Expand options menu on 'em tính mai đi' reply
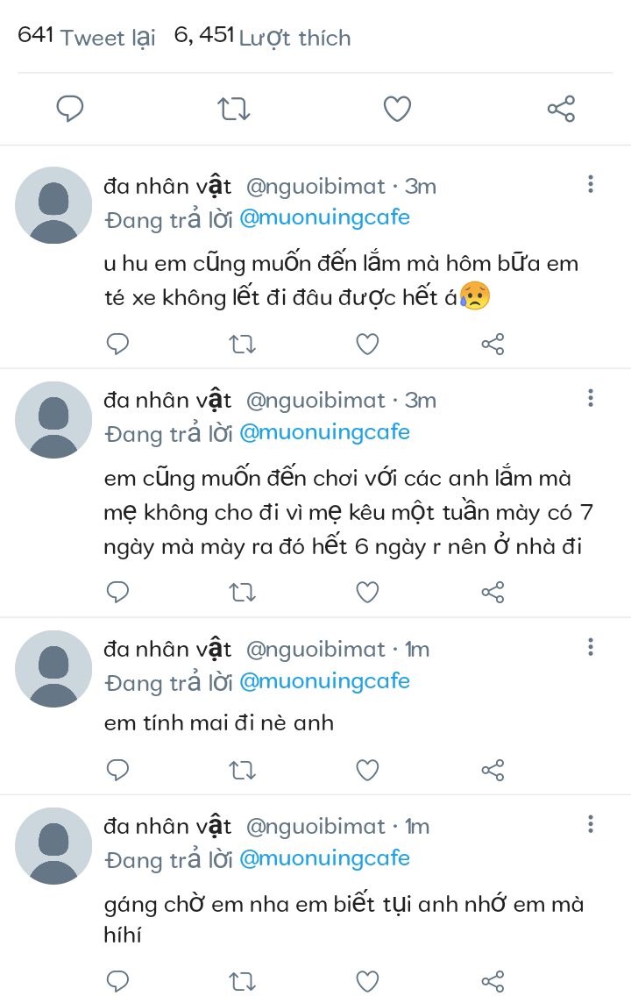Viewport: 631px width, 1003px height. pyautogui.click(x=591, y=647)
